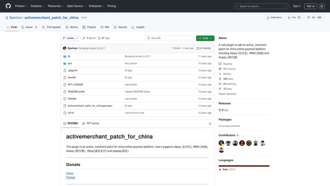Click Report repository link
Viewport: 330px width, 186px height.
[228, 94]
